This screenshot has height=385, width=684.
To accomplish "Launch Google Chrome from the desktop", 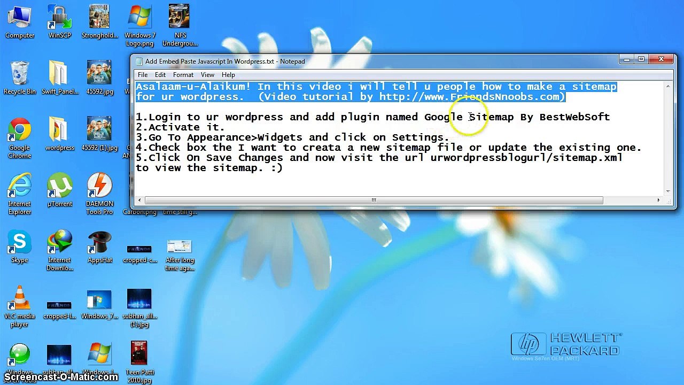I will (x=20, y=138).
